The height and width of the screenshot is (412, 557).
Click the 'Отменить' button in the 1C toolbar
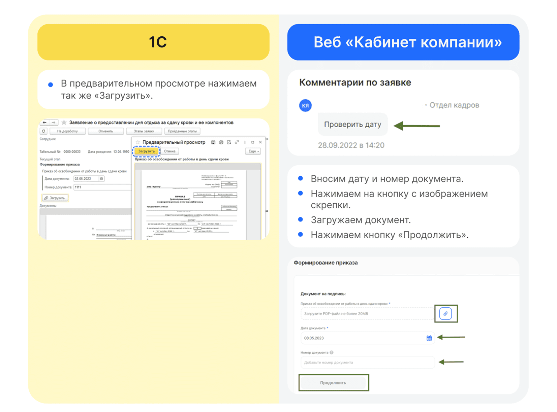(x=106, y=131)
